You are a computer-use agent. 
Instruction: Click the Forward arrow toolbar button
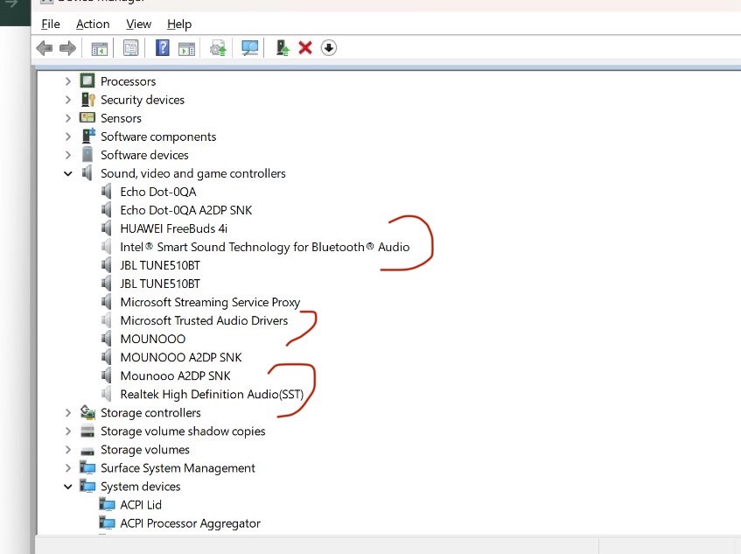click(x=67, y=48)
